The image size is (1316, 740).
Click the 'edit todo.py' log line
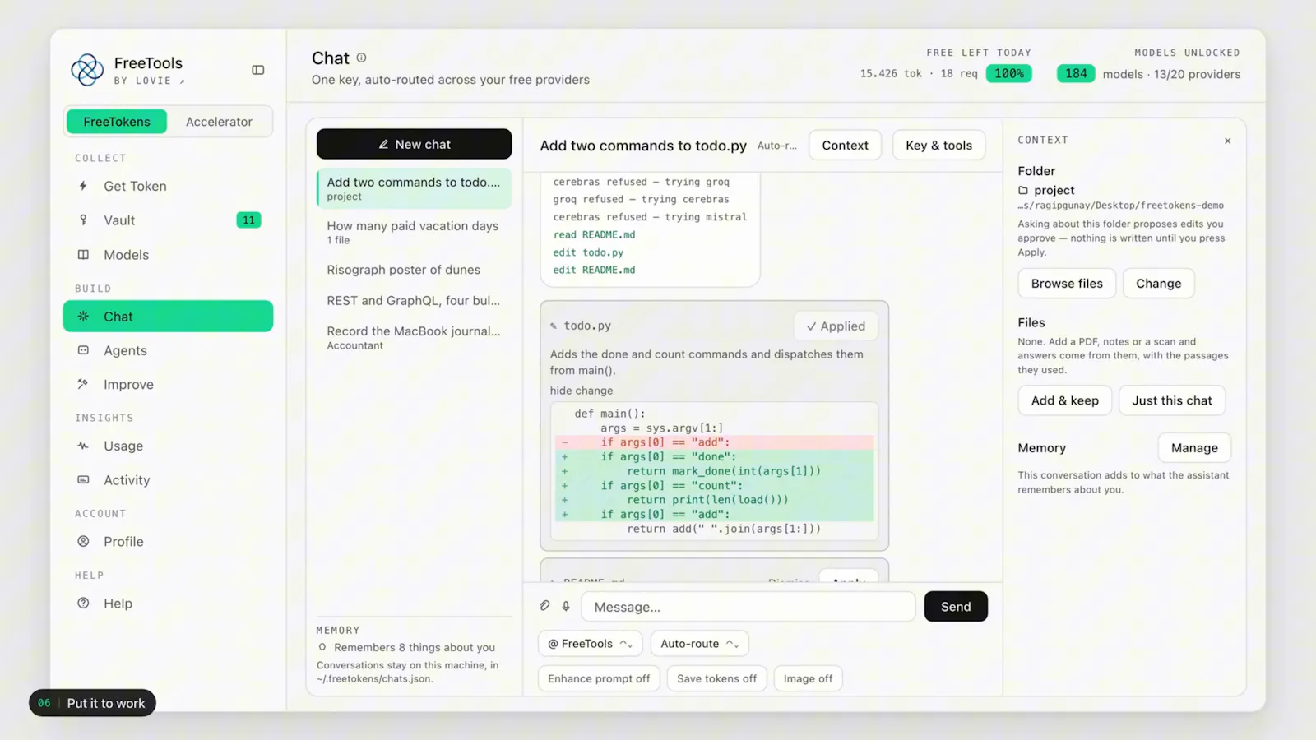[x=588, y=252]
